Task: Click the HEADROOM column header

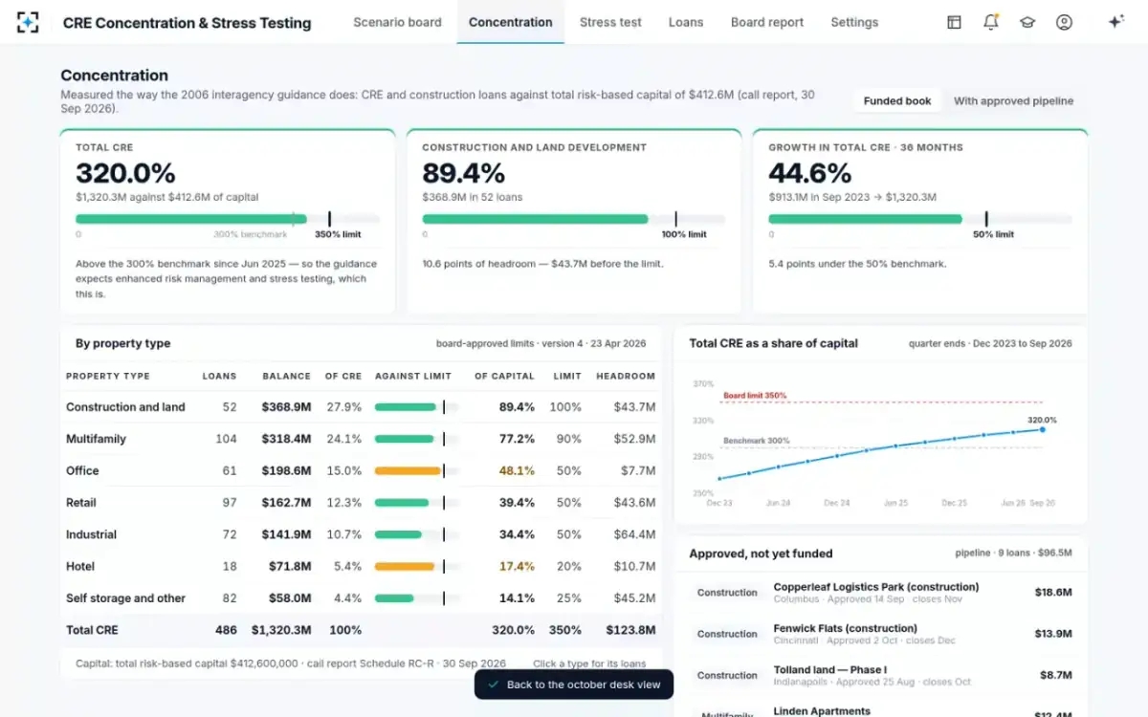Action: click(x=626, y=377)
